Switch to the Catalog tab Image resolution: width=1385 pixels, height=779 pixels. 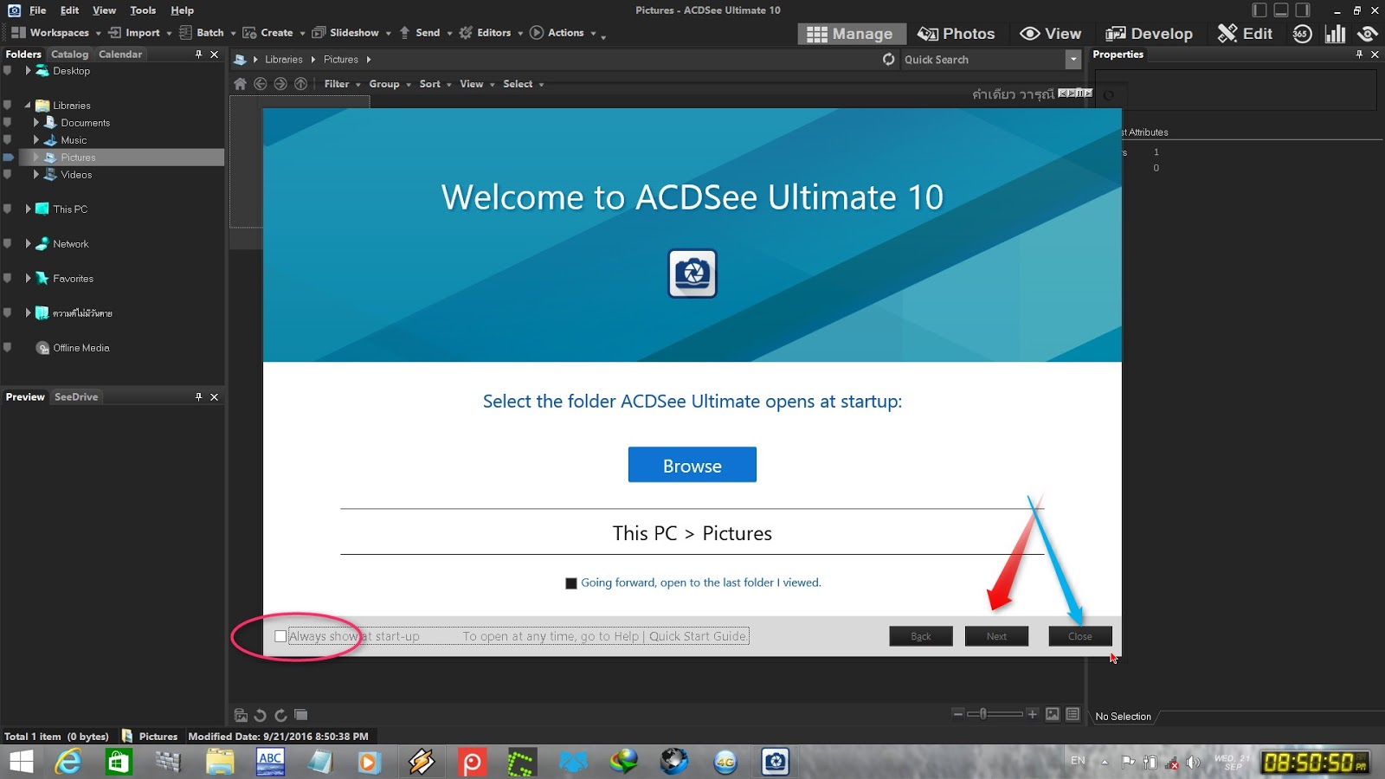click(70, 54)
